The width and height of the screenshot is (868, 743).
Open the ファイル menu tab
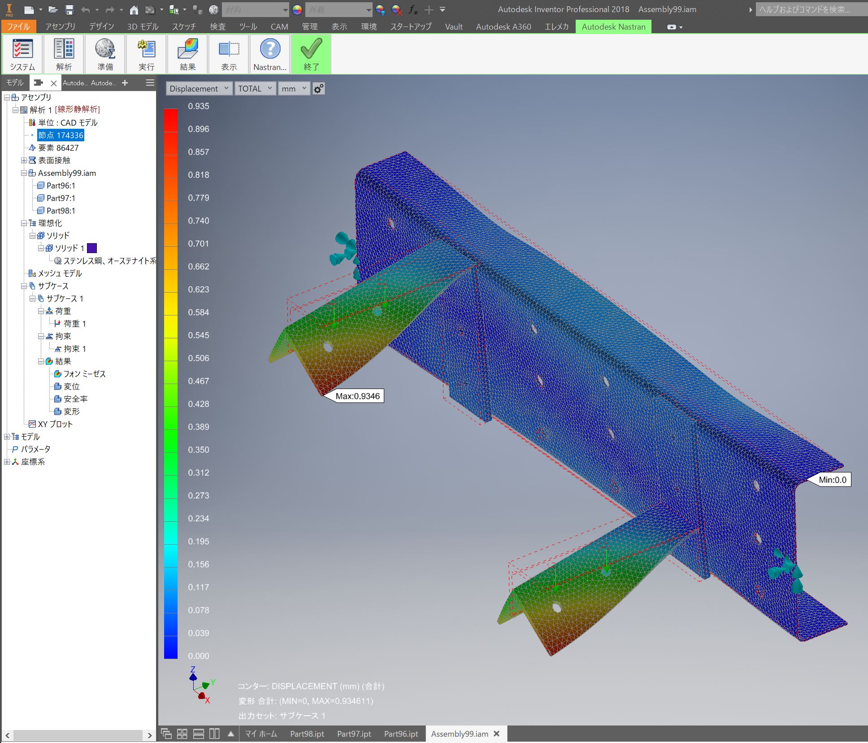pos(18,26)
